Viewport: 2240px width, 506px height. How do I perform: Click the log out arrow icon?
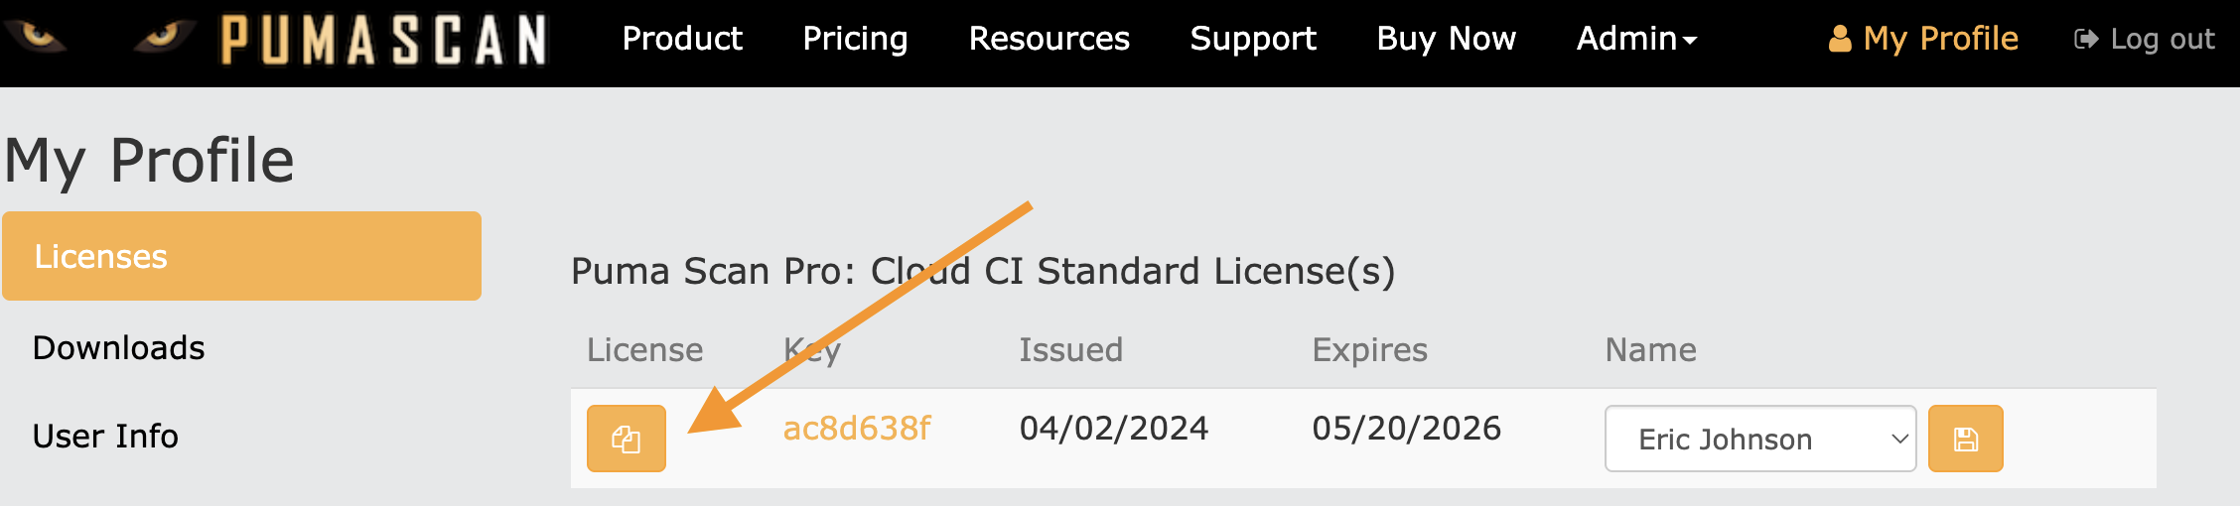point(2086,39)
